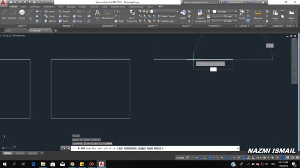The width and height of the screenshot is (300, 168).
Task: Select the Text annotation tool
Action: click(97, 14)
